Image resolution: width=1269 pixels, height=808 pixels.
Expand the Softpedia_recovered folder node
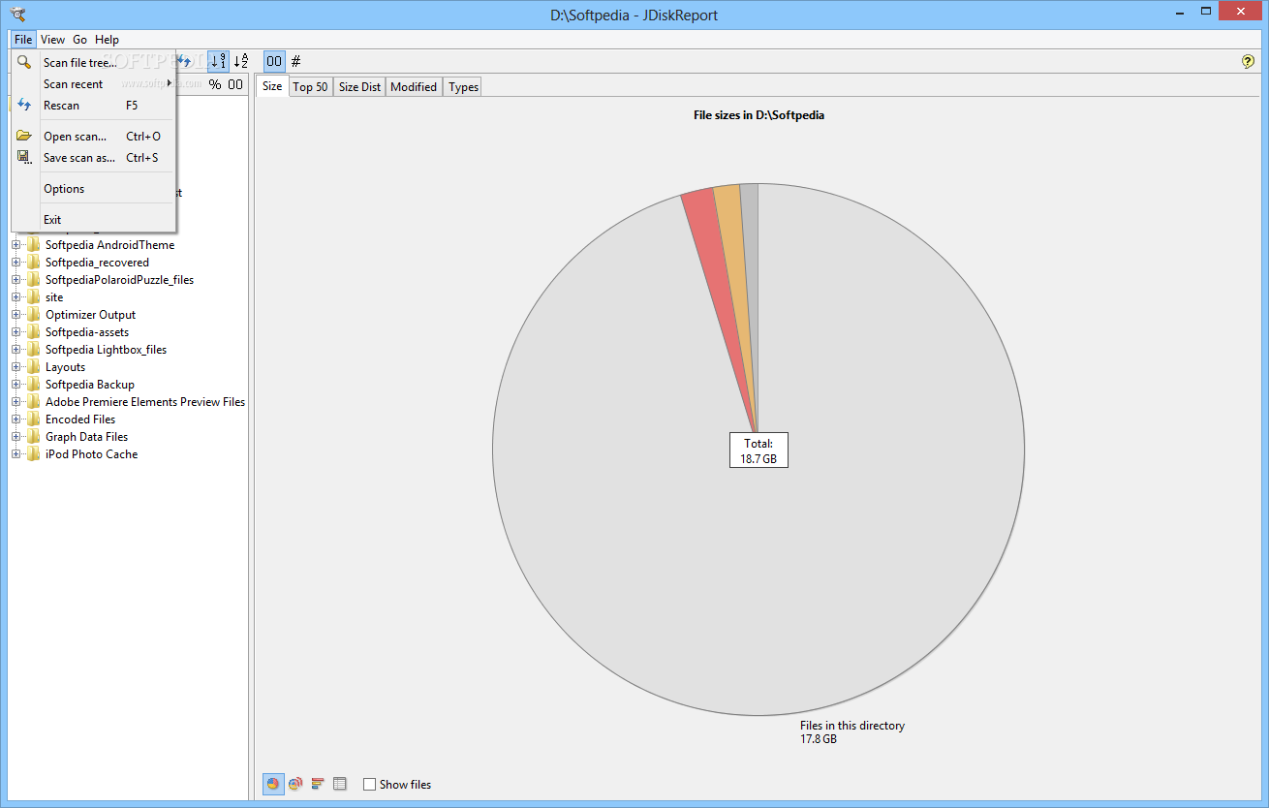point(15,263)
